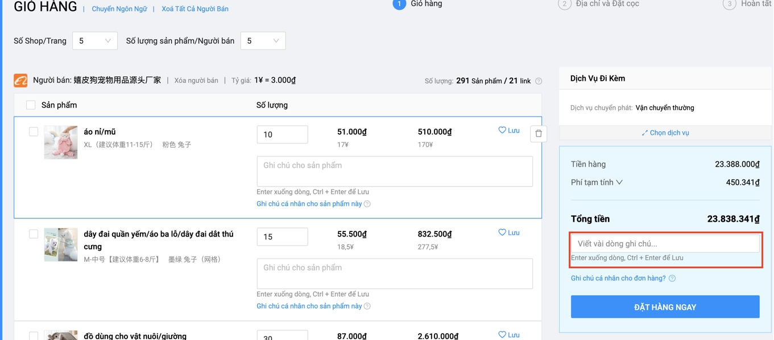
Task: Click the orange seller shop logo icon
Action: click(20, 81)
